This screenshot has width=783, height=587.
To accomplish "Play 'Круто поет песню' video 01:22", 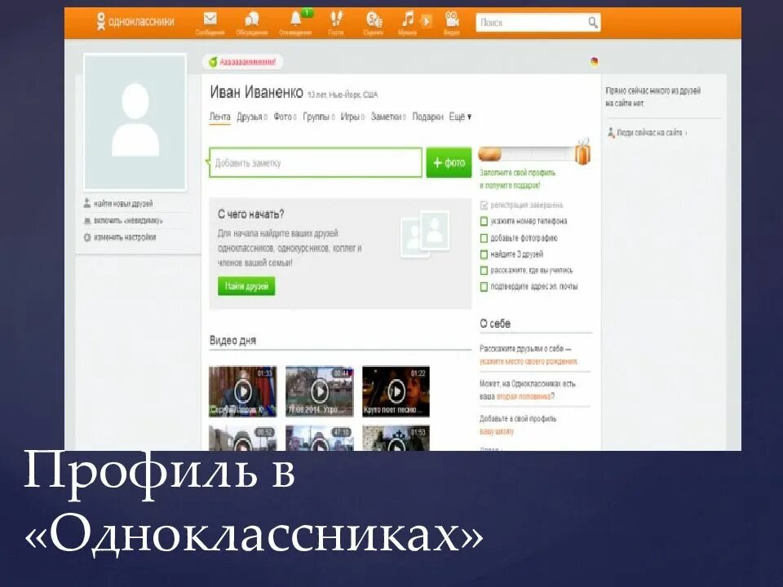I will (x=396, y=391).
